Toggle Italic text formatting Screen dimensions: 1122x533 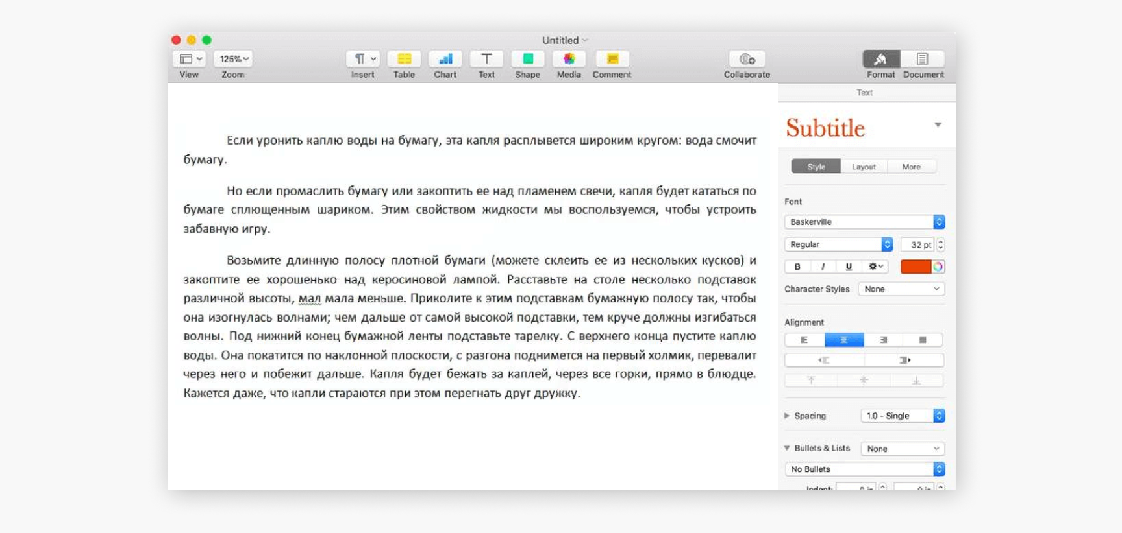point(823,266)
